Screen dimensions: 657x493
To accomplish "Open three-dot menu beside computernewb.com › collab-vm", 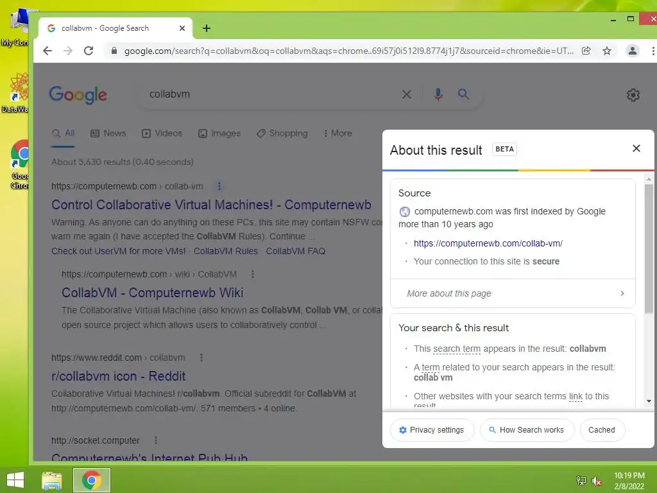I will coord(219,186).
